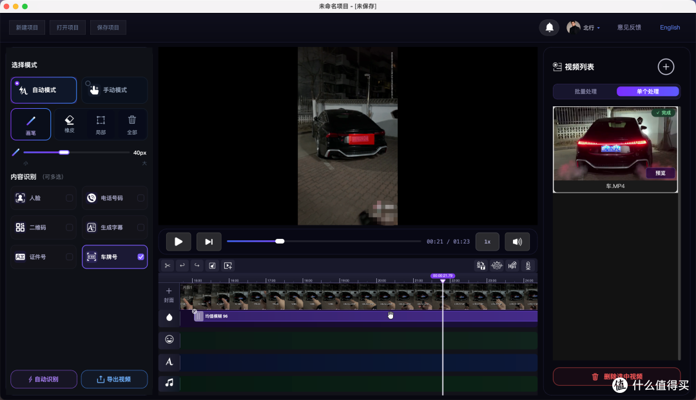The width and height of the screenshot is (696, 400).
Task: Redo with the right curved arrow icon
Action: 197,265
